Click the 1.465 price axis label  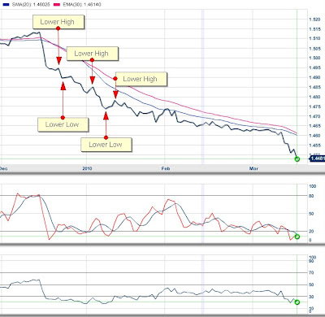click(x=314, y=126)
